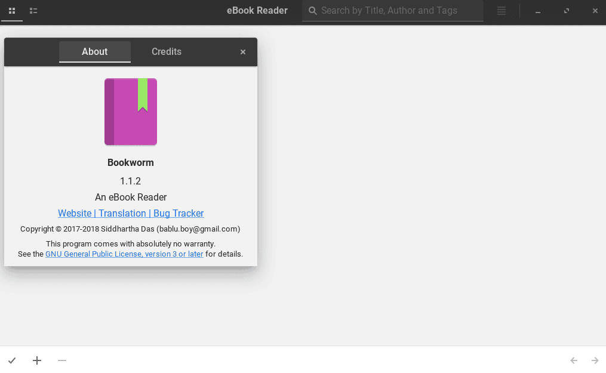Click the search magnifier icon
The height and width of the screenshot is (373, 606).
[x=313, y=11]
